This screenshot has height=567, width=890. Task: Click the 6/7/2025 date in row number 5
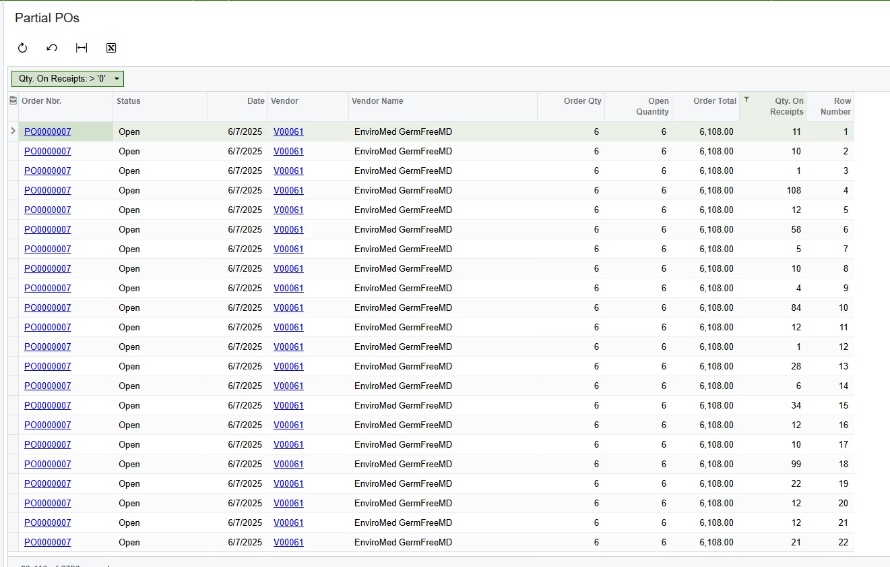245,210
